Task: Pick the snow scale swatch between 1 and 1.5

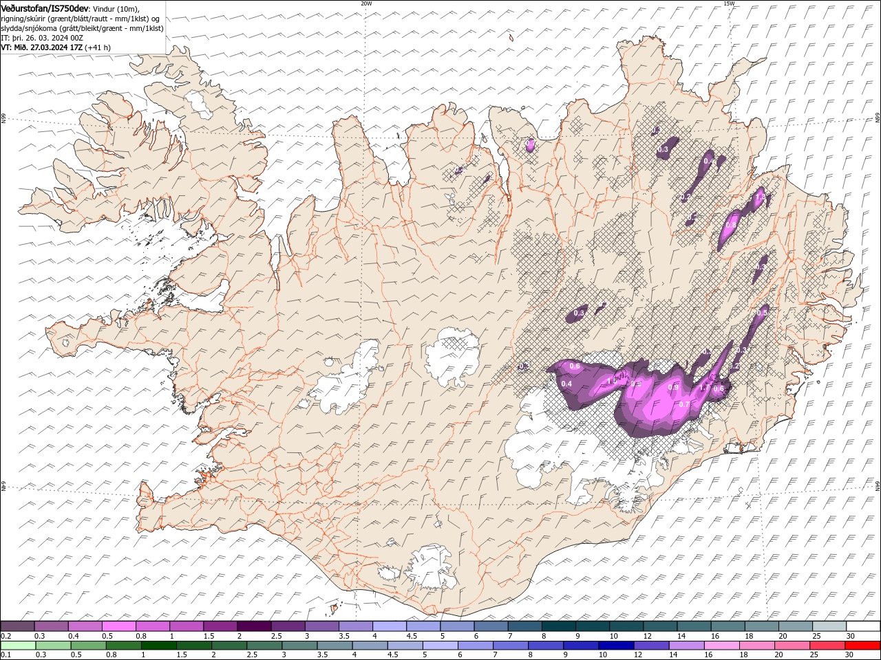Action: point(186,626)
